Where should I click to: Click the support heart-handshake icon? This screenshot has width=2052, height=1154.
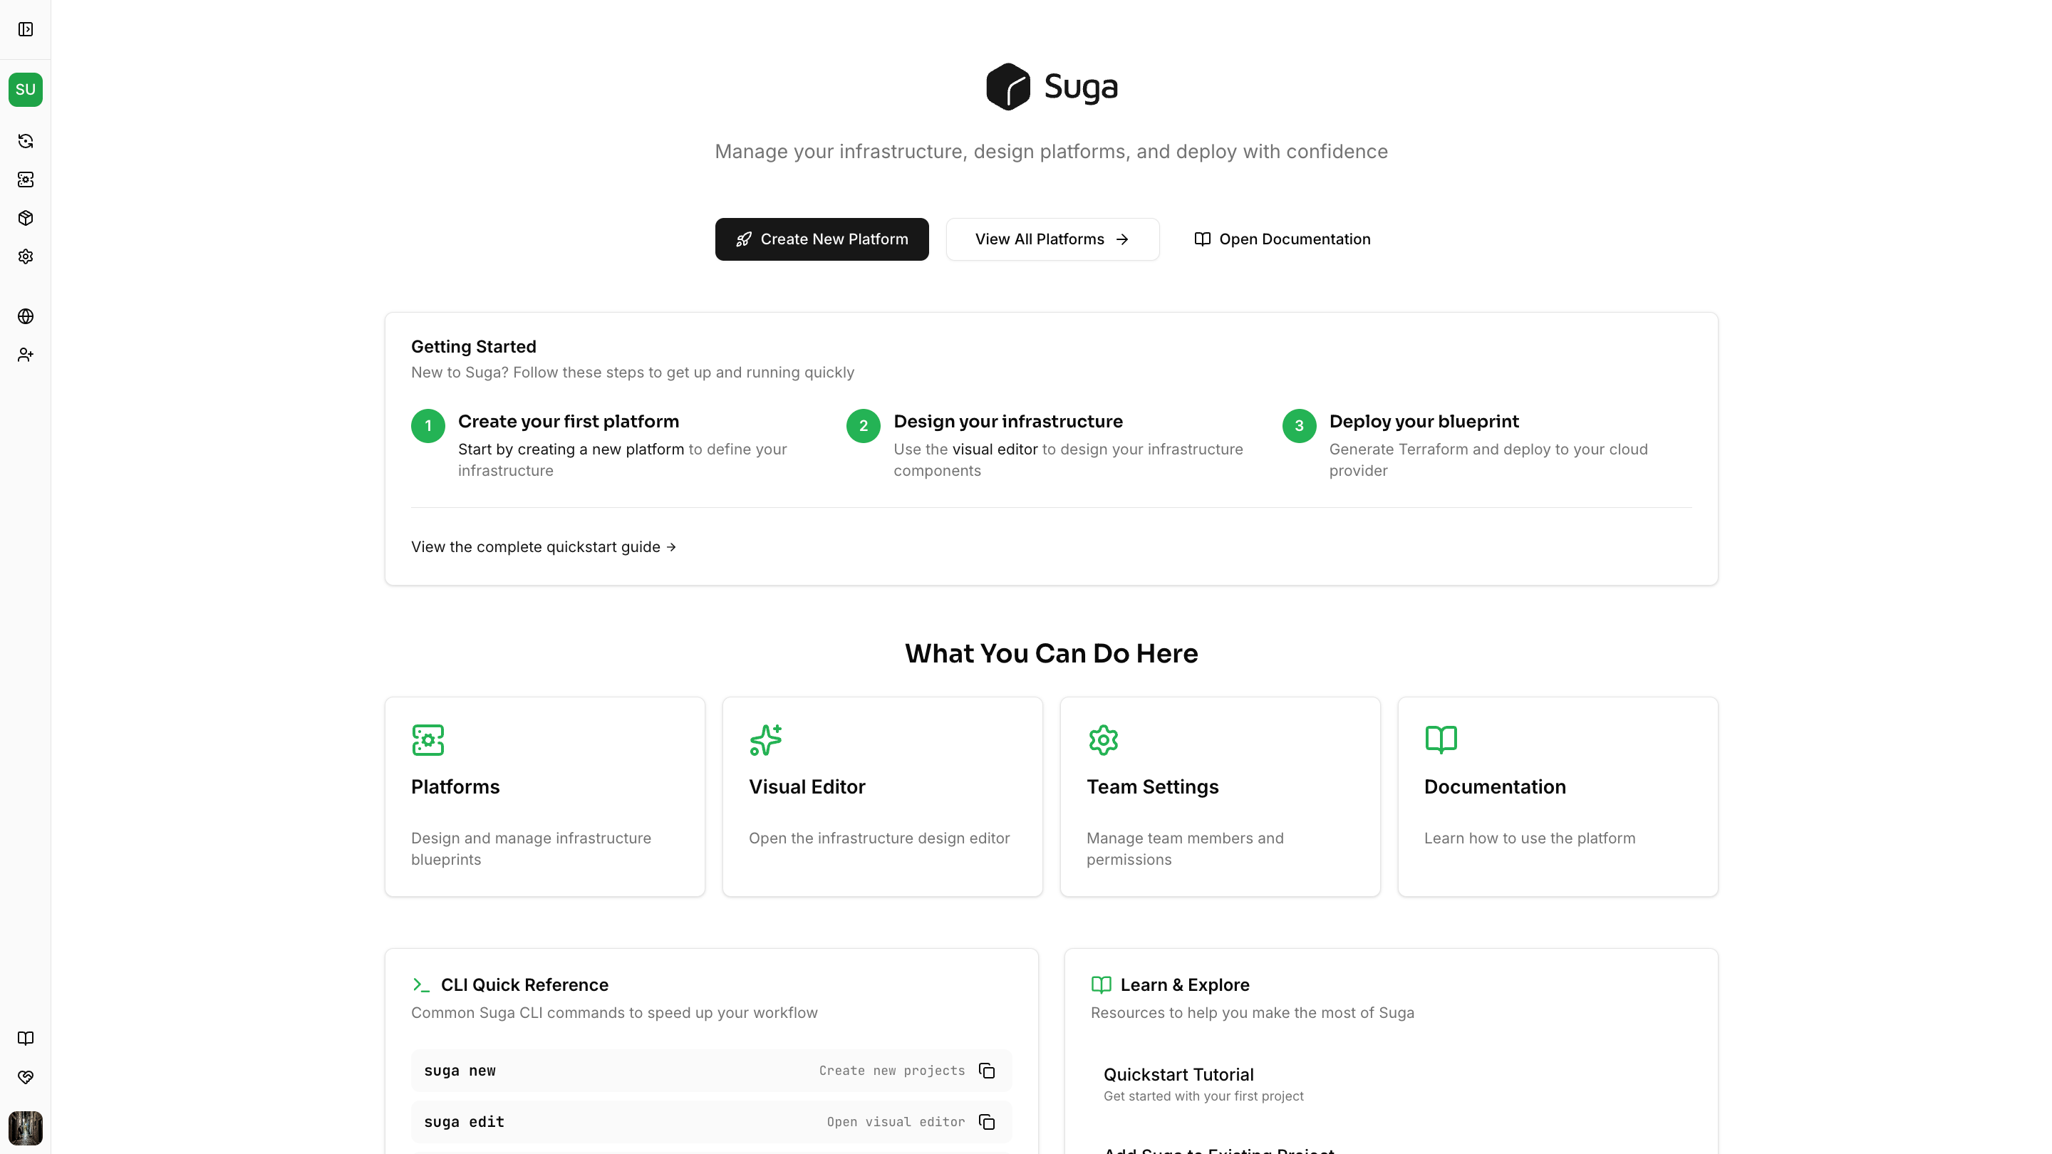click(x=25, y=1077)
